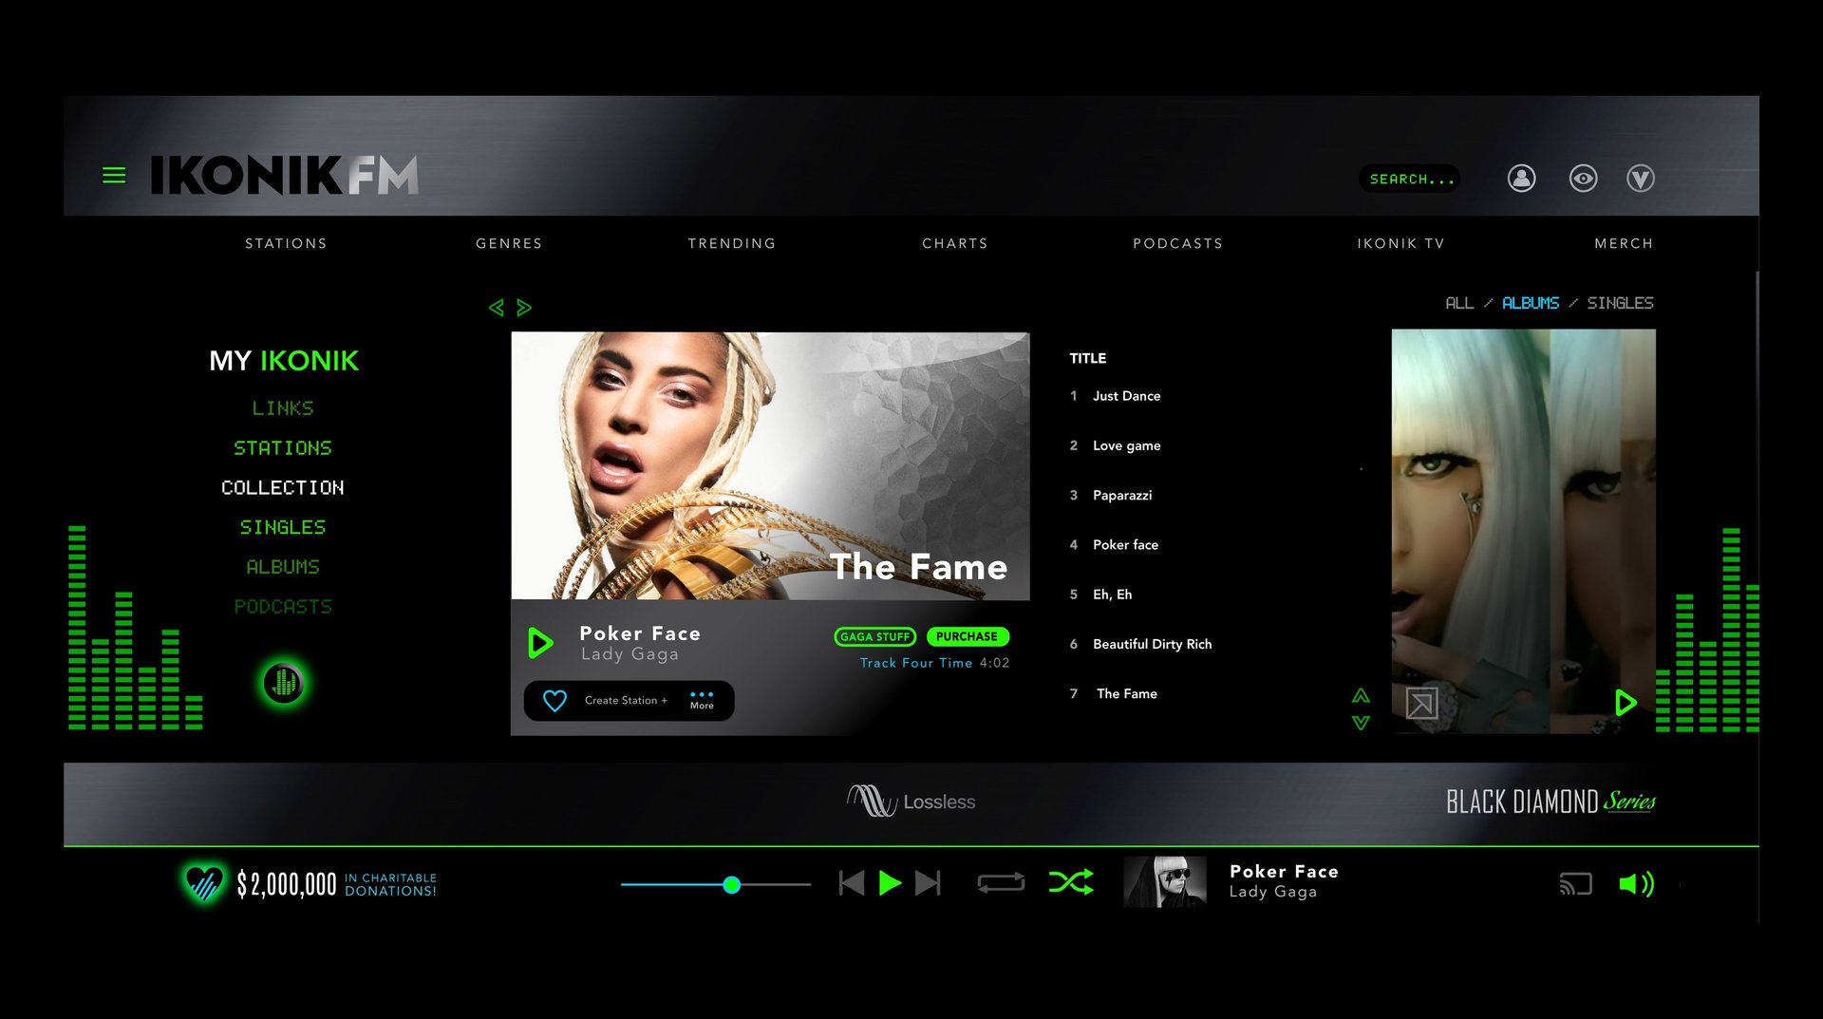Open the Charts menu
This screenshot has height=1019, width=1823.
coord(955,244)
